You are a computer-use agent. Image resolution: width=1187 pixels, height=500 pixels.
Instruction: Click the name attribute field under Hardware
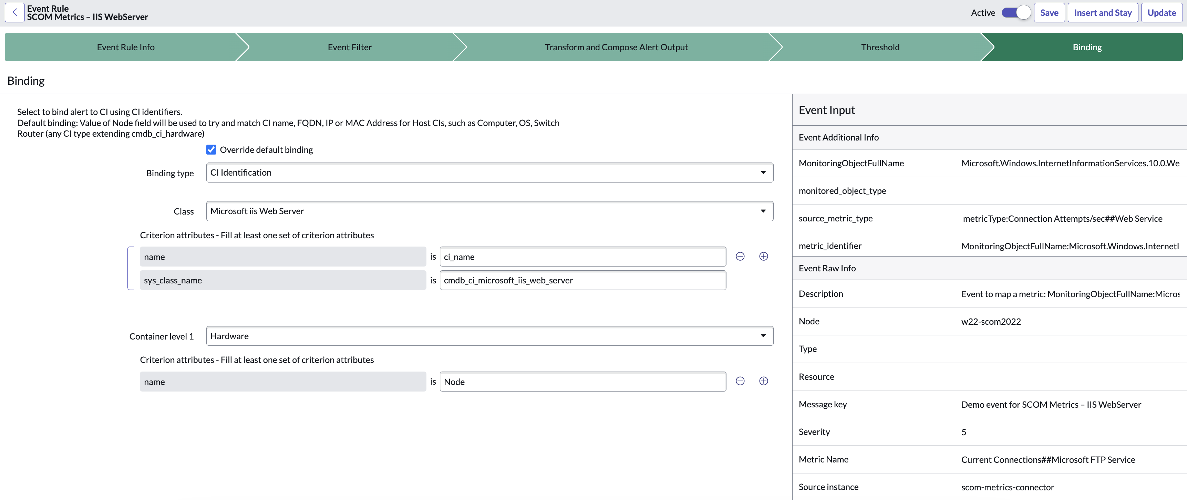click(x=283, y=382)
